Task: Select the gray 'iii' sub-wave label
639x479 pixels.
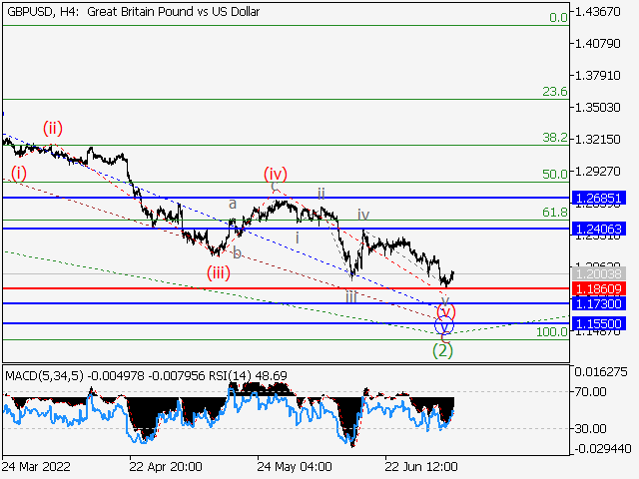Action: click(x=351, y=297)
